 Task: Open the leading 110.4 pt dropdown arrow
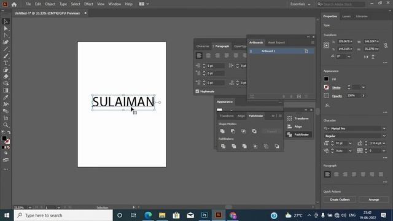(384, 143)
